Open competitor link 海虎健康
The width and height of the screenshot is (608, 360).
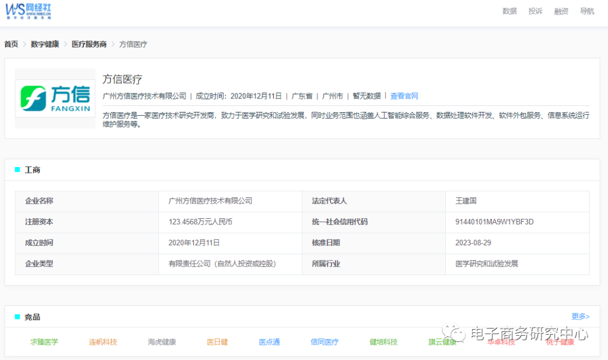point(162,341)
